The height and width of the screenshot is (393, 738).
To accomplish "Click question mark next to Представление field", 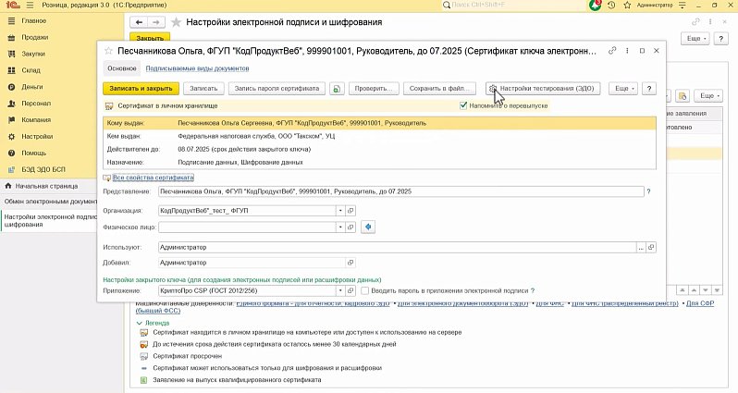I will [649, 192].
